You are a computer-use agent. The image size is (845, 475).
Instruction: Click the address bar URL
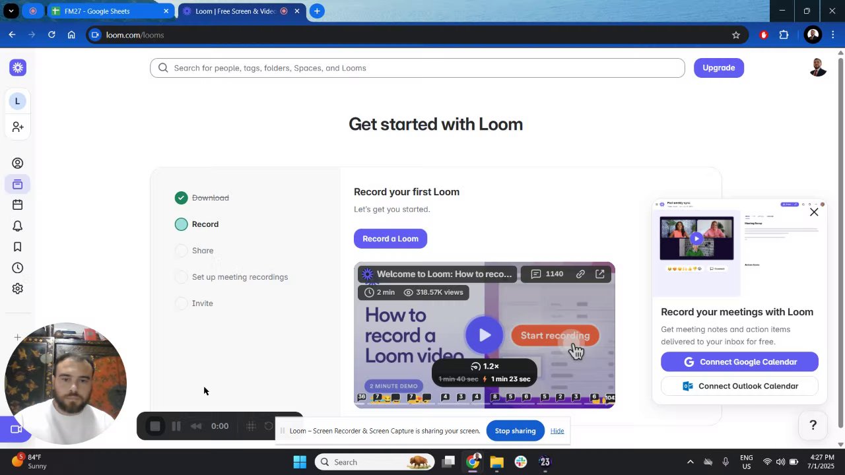(135, 35)
